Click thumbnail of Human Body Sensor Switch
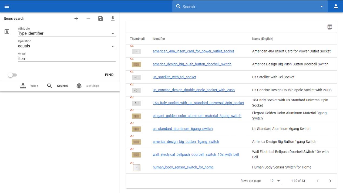Screen dimensions: 343x193 137,168
